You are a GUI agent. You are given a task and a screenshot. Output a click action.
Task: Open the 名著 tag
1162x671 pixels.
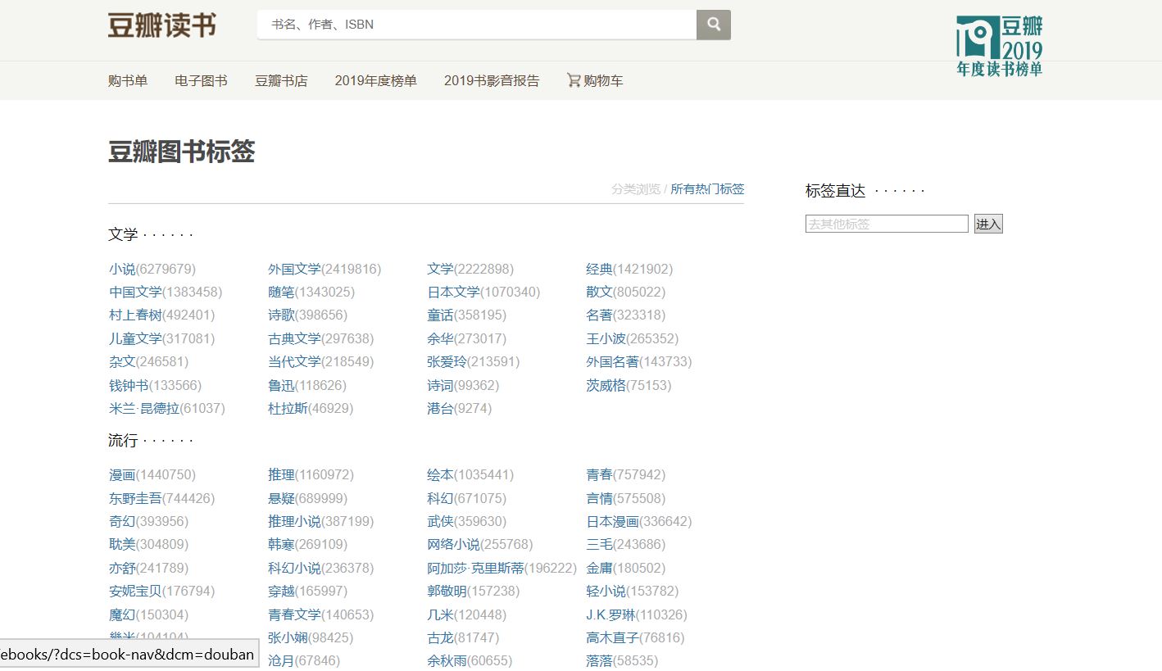click(x=599, y=315)
